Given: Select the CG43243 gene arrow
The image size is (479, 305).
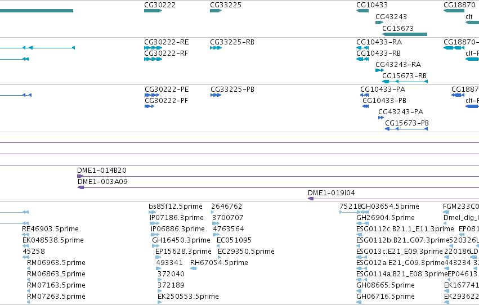Looking at the screenshot, I should (x=379, y=23).
